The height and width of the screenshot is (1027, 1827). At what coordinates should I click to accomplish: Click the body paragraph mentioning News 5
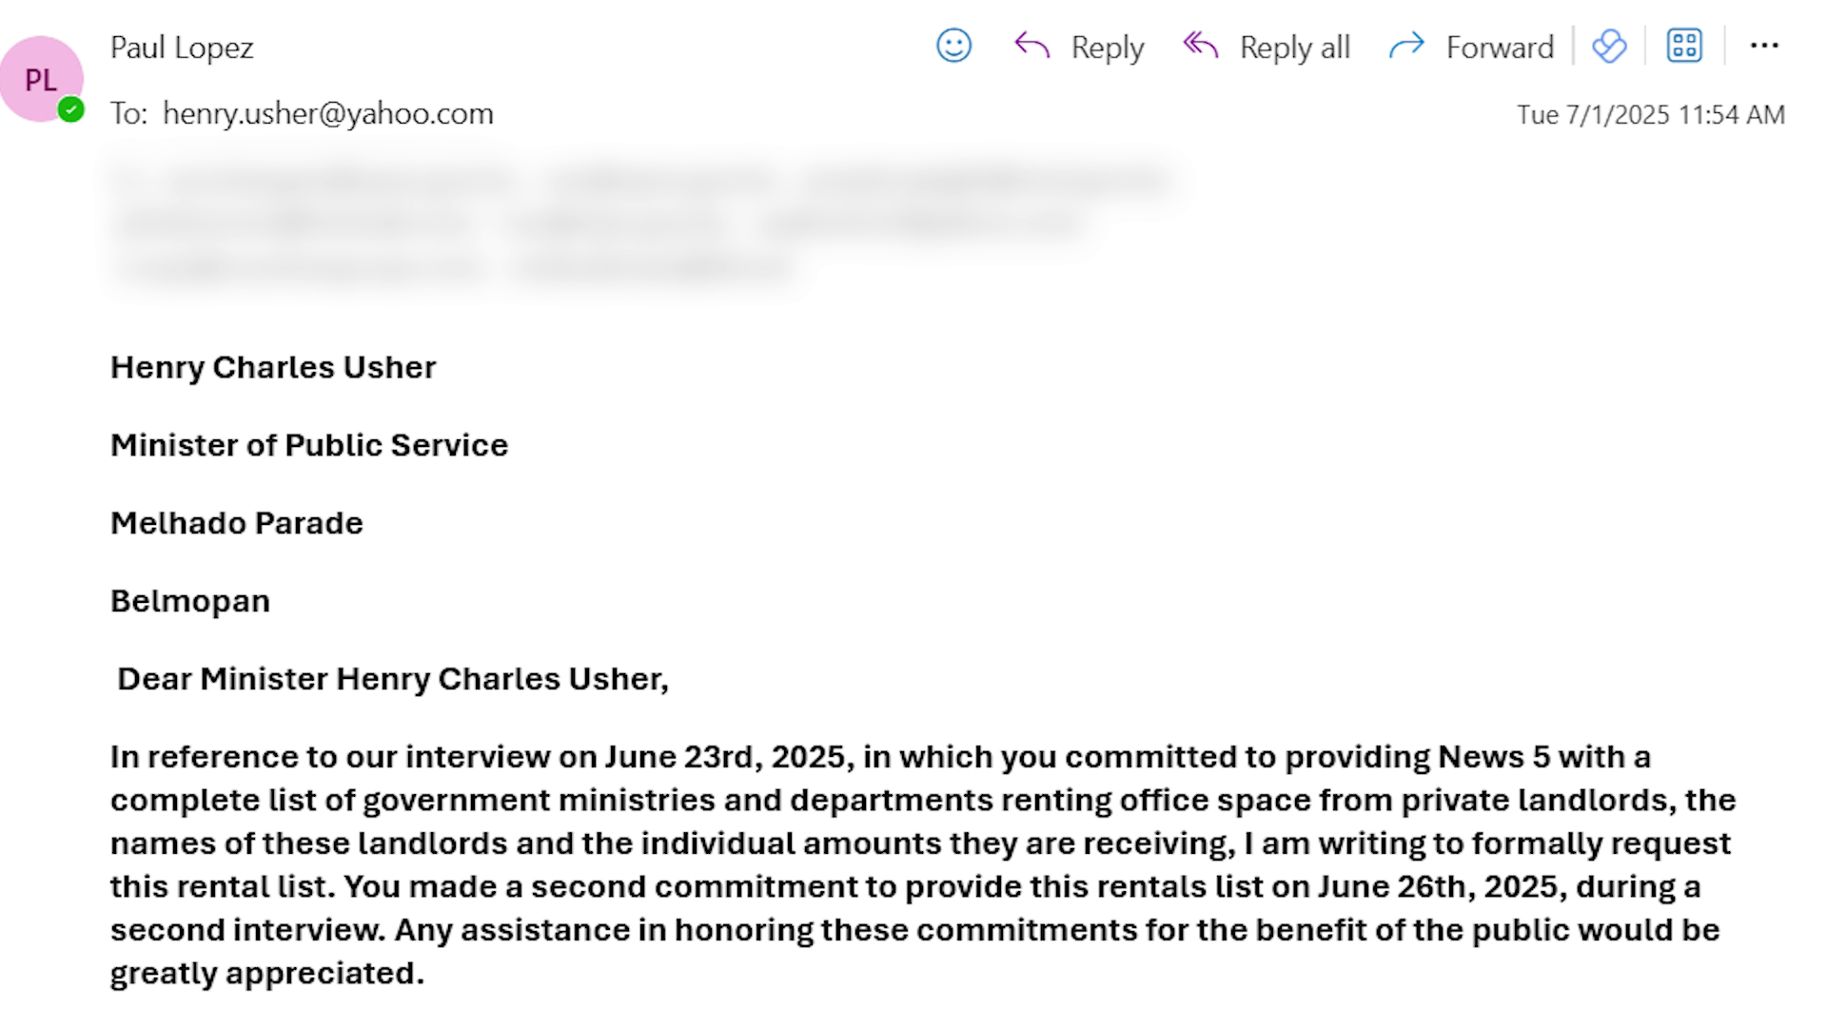tap(923, 864)
